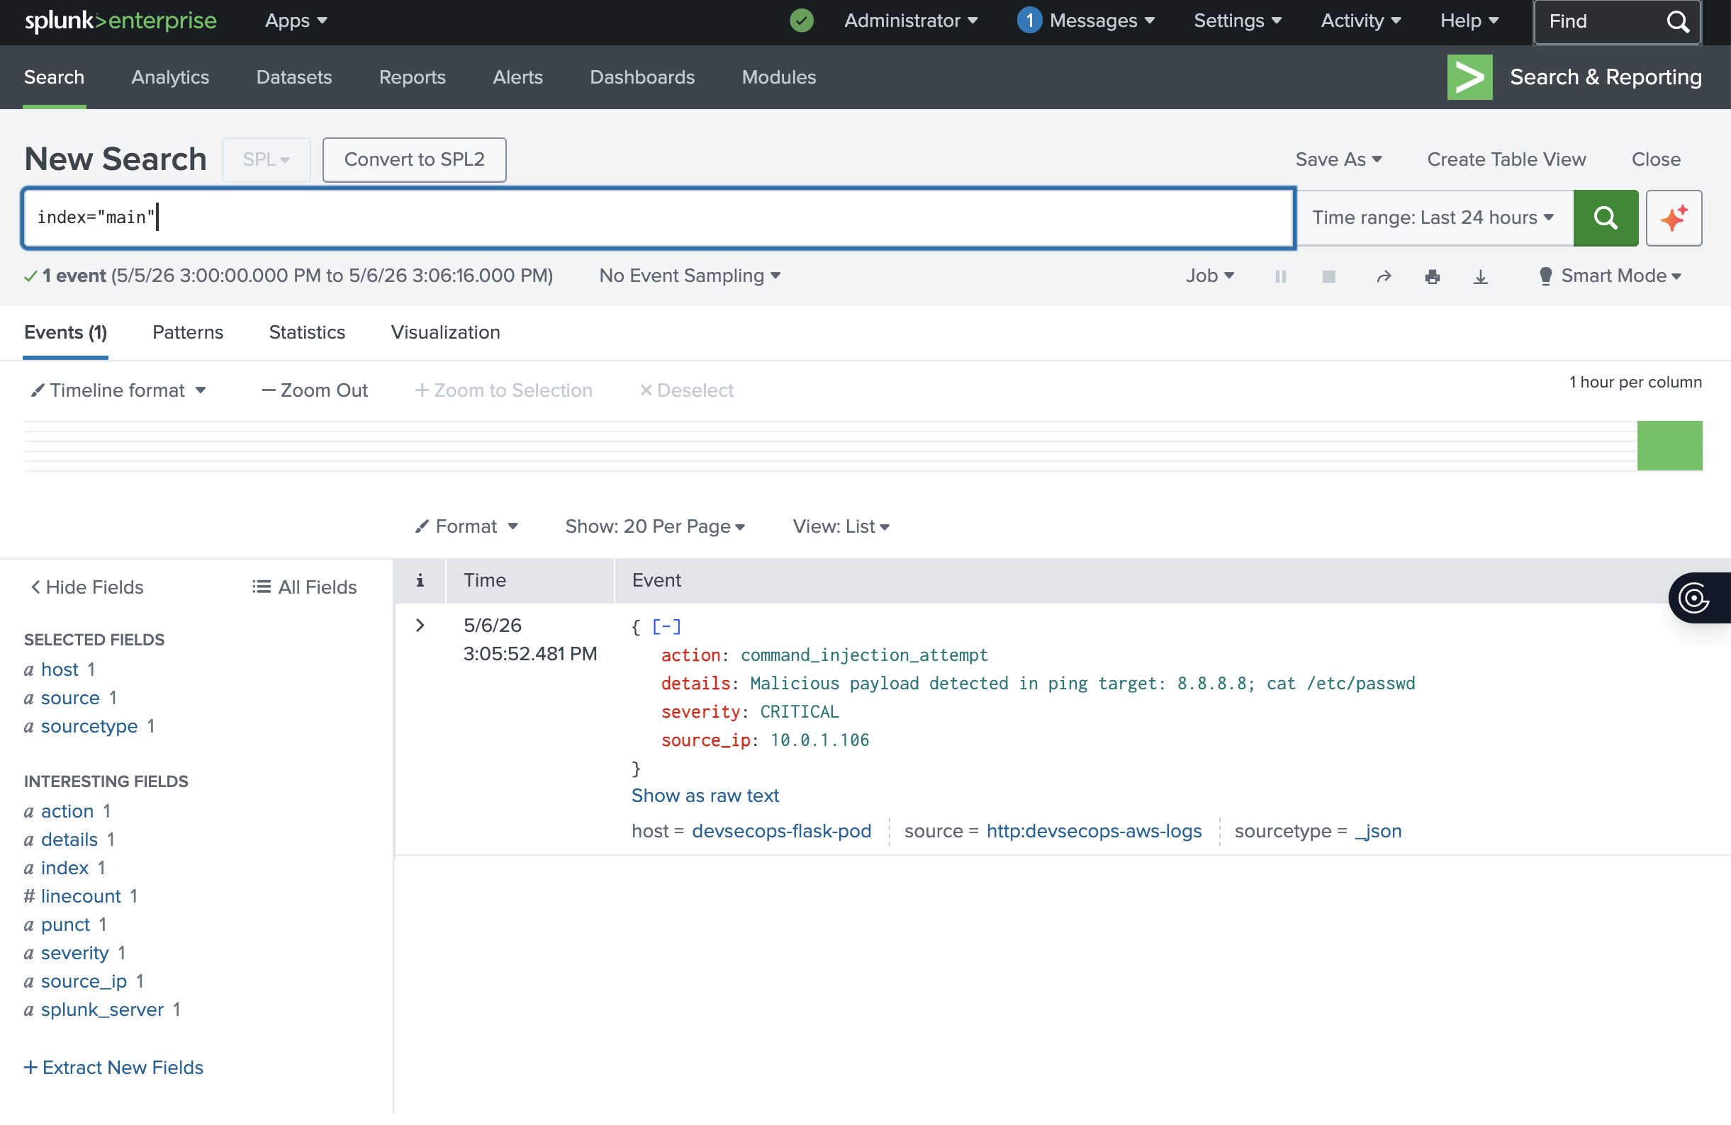1731x1125 pixels.
Task: Click the CRITICAL severity value
Action: [x=800, y=711]
